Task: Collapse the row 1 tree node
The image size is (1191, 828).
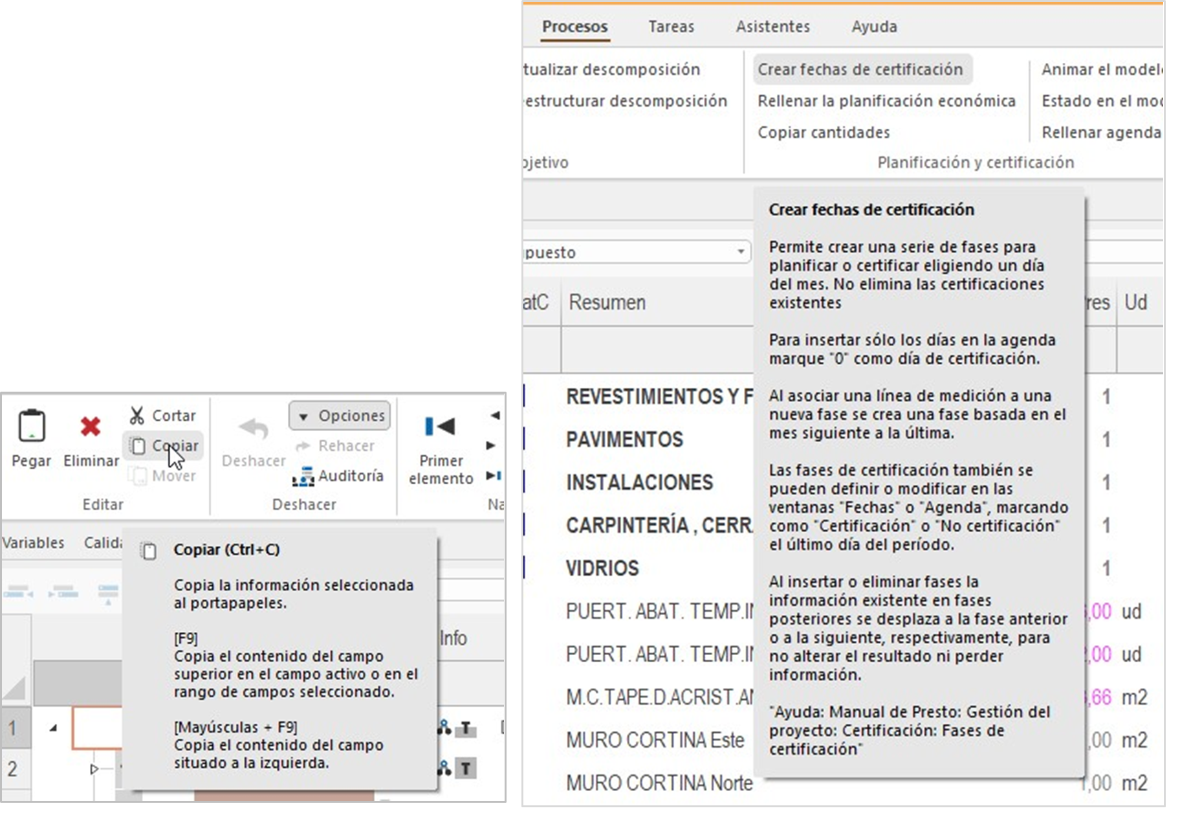Action: 54,728
